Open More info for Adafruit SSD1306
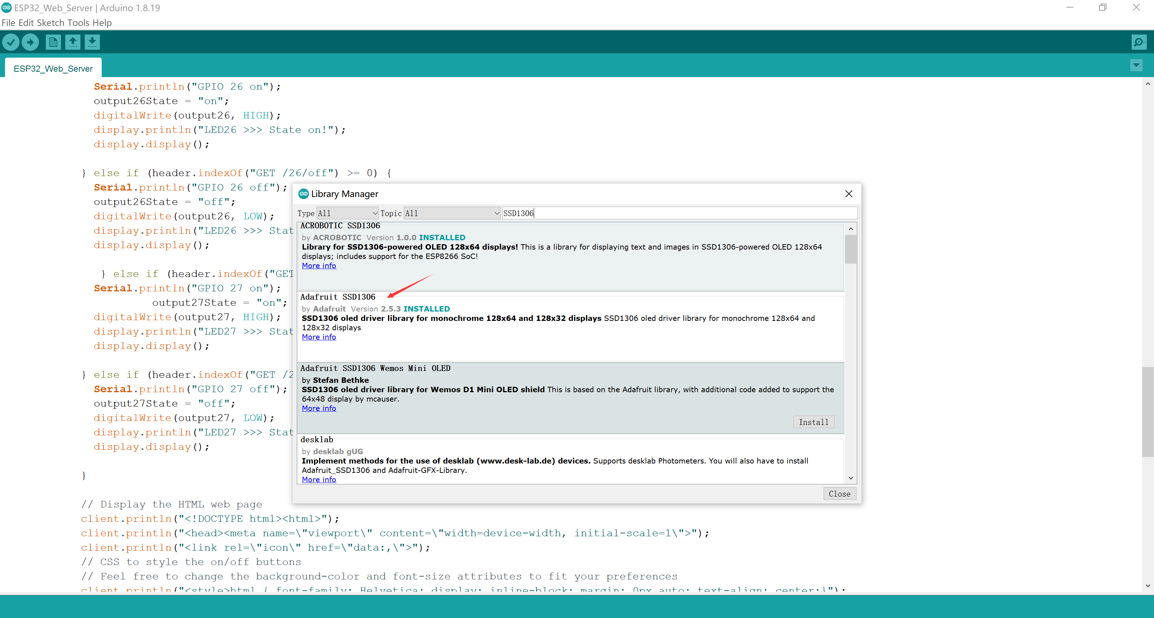Screen dimensions: 1154x618 [318, 337]
